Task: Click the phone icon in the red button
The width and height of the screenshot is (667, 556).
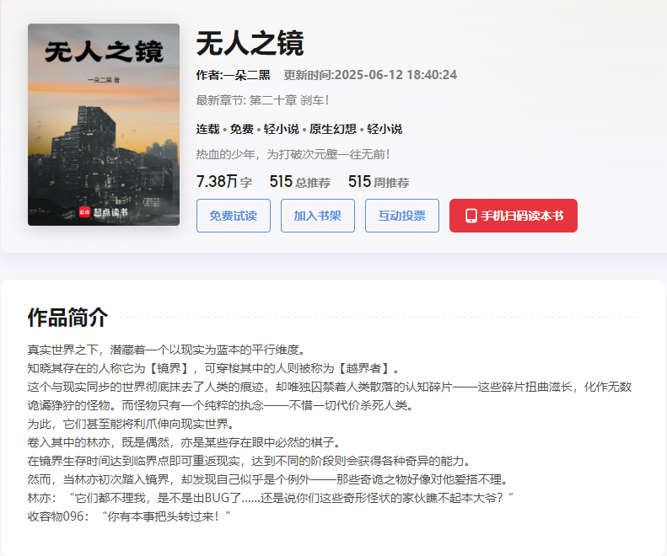Action: pos(471,216)
